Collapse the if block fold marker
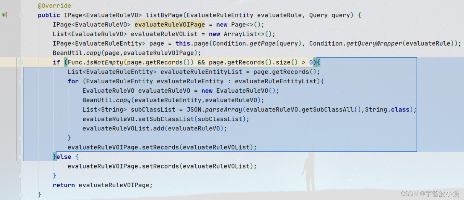This screenshot has height=200, width=464. point(20,62)
